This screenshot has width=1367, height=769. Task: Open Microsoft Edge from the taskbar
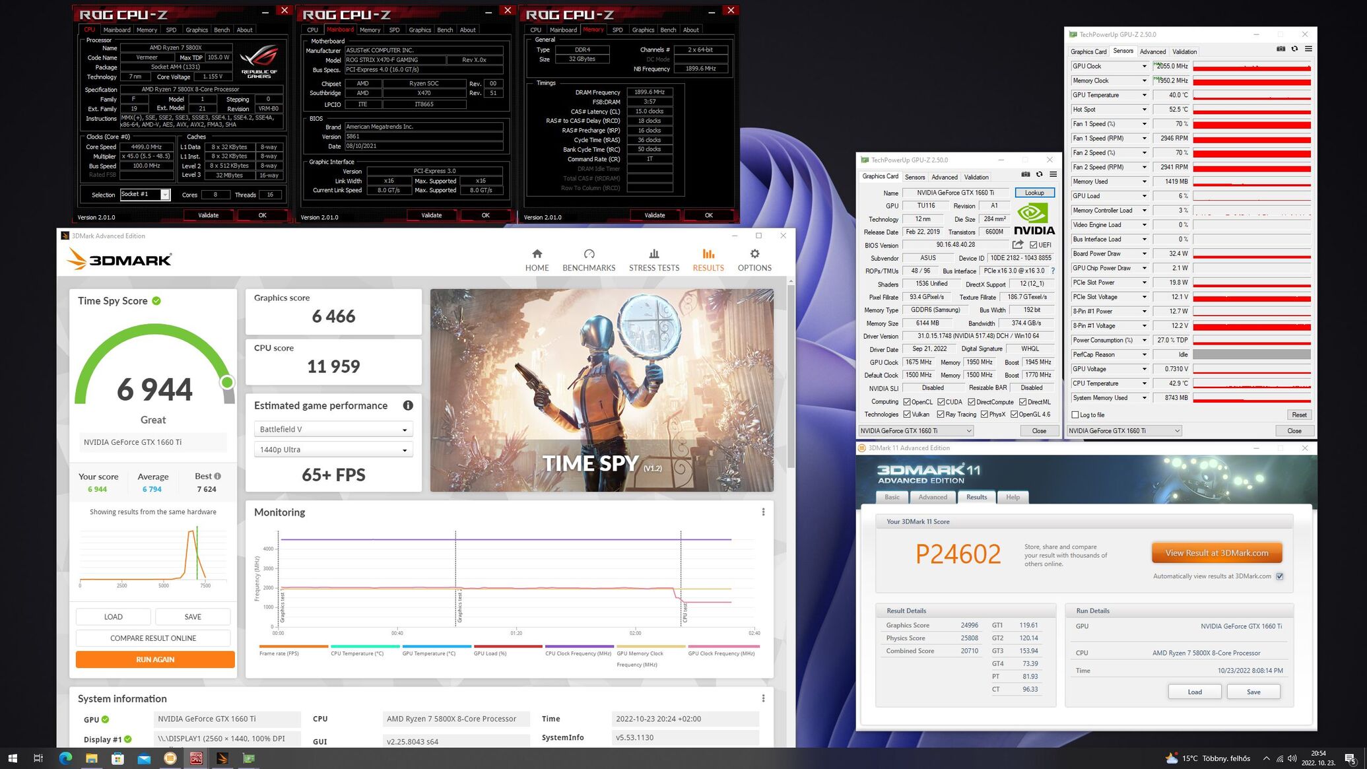pos(65,758)
